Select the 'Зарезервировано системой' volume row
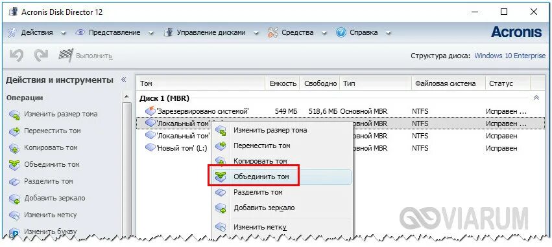This screenshot has width=552, height=247. tap(341, 112)
